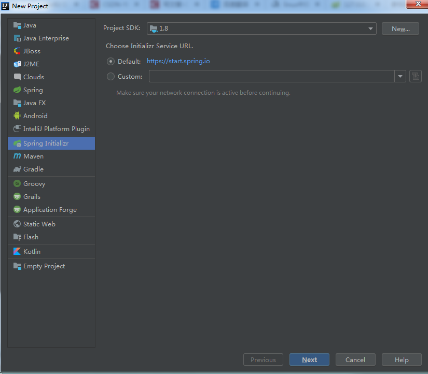Choose the IntelliJ Platform Plugin icon
Viewport: 428px width, 374px height.
point(17,128)
